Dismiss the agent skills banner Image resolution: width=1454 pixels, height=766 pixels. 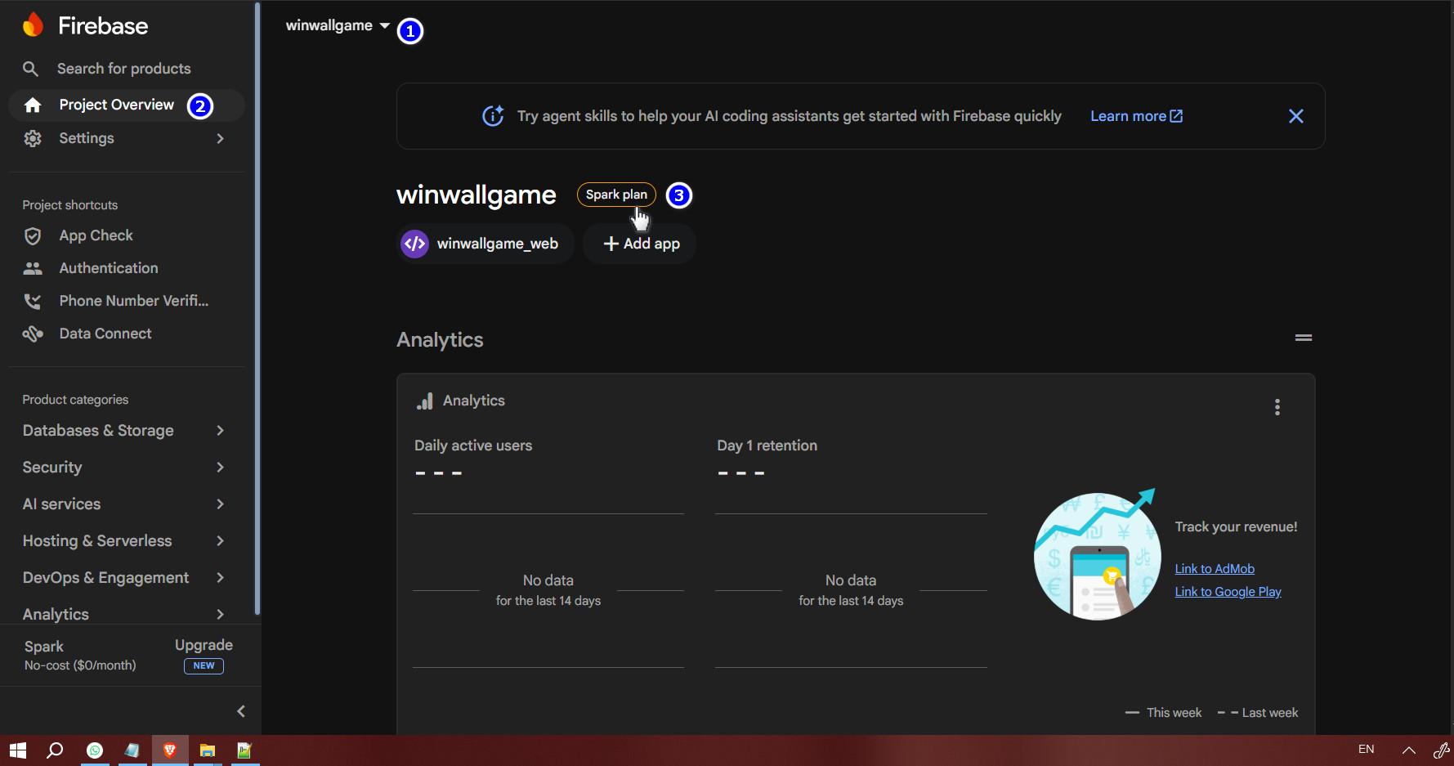coord(1295,116)
